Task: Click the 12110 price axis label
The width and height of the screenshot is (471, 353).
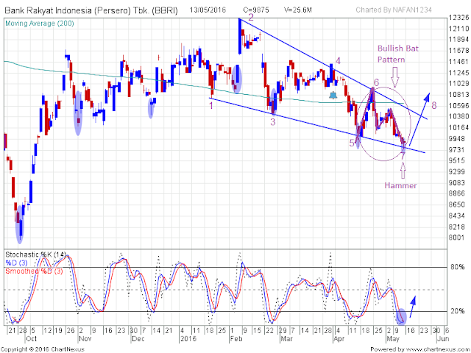Action: [459, 29]
